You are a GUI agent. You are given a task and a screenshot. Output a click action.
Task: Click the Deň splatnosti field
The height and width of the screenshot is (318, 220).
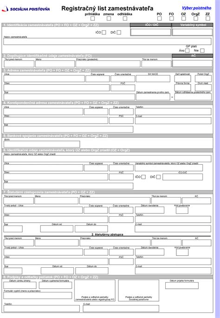(x=182, y=79)
